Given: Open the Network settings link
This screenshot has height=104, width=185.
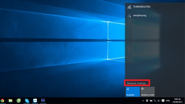Looking at the screenshot, I should (x=136, y=83).
